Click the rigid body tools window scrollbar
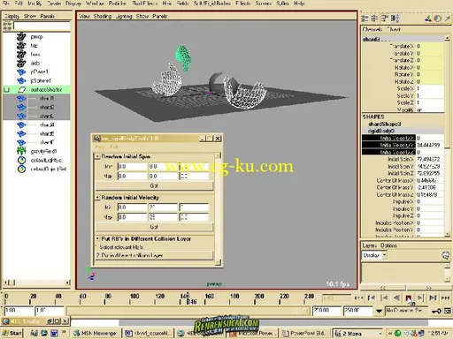 218,209
